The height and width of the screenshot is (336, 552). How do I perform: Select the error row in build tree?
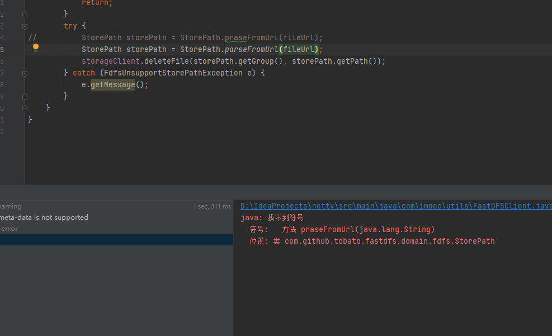(x=9, y=229)
